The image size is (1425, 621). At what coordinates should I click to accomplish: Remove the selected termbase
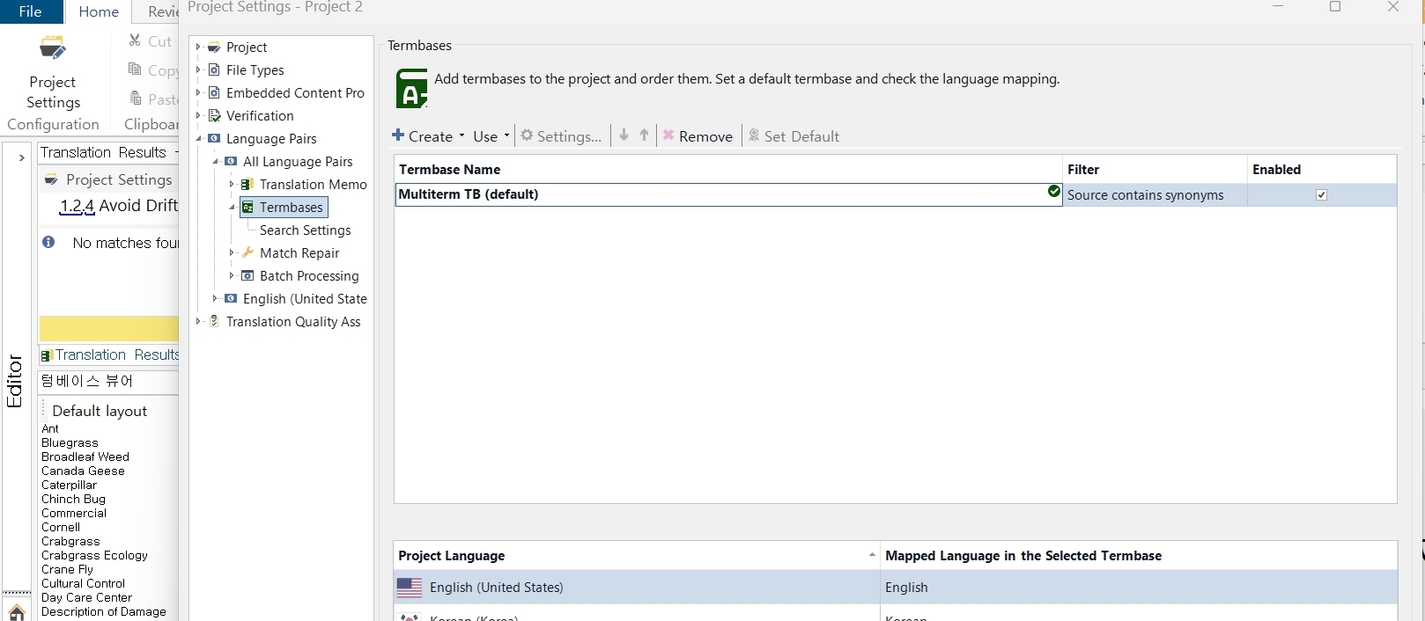[698, 136]
